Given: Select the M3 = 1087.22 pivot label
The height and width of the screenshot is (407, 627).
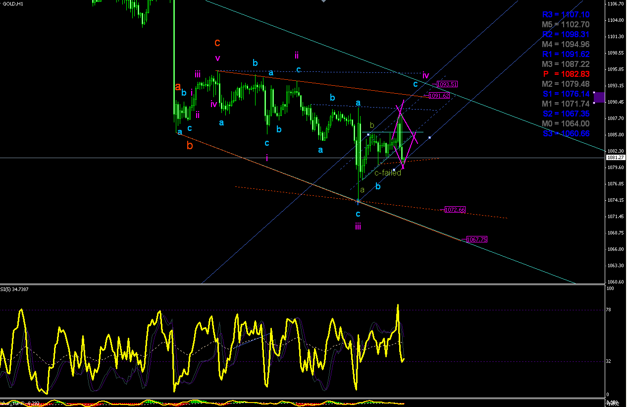Looking at the screenshot, I should click(x=565, y=64).
